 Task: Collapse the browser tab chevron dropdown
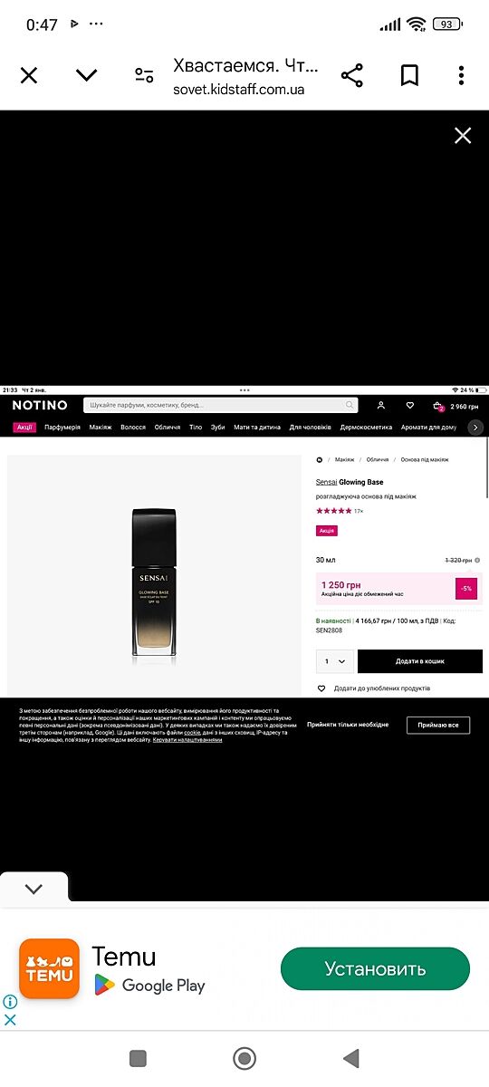(87, 75)
